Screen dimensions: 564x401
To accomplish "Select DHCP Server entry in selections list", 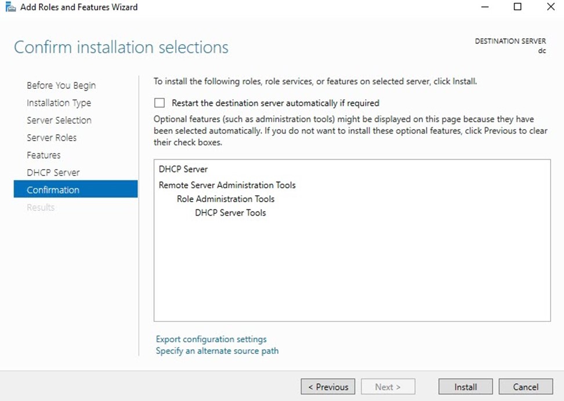I will (183, 169).
